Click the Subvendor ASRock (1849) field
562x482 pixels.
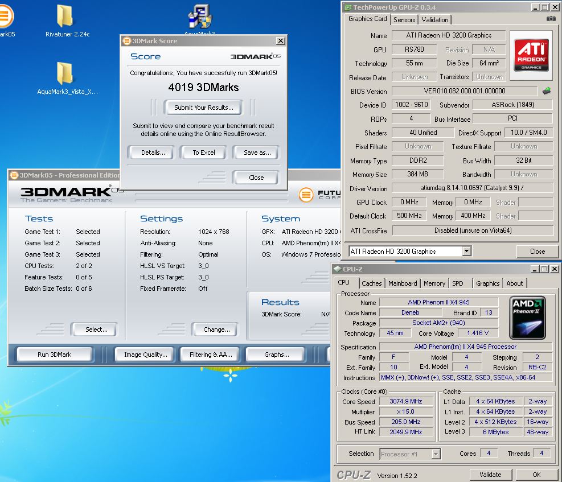coord(512,105)
